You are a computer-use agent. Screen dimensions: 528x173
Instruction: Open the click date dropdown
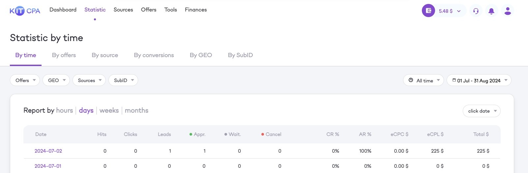point(482,111)
